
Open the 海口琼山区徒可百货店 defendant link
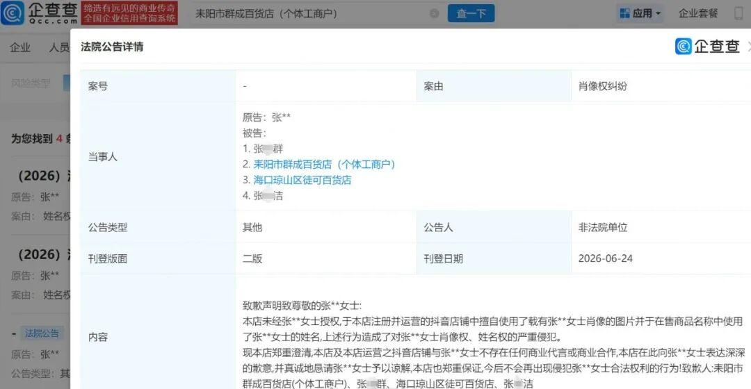[x=302, y=180]
